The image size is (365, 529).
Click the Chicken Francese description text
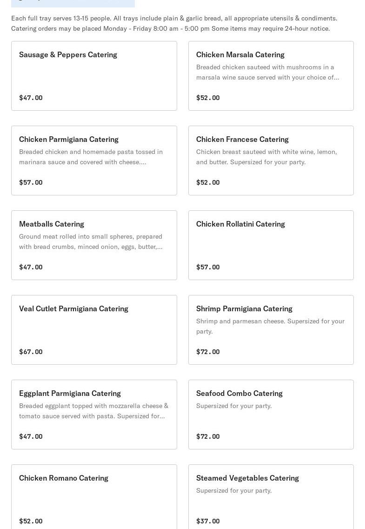[266, 157]
